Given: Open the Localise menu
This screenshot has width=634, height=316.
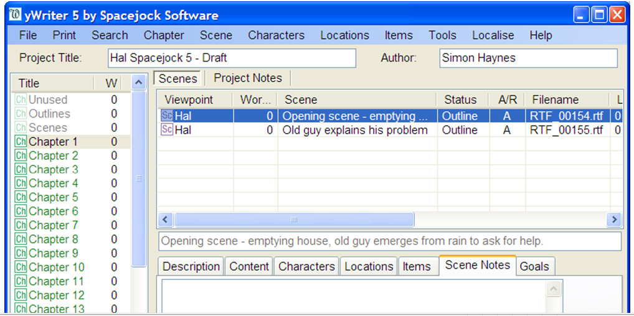Looking at the screenshot, I should tap(493, 35).
